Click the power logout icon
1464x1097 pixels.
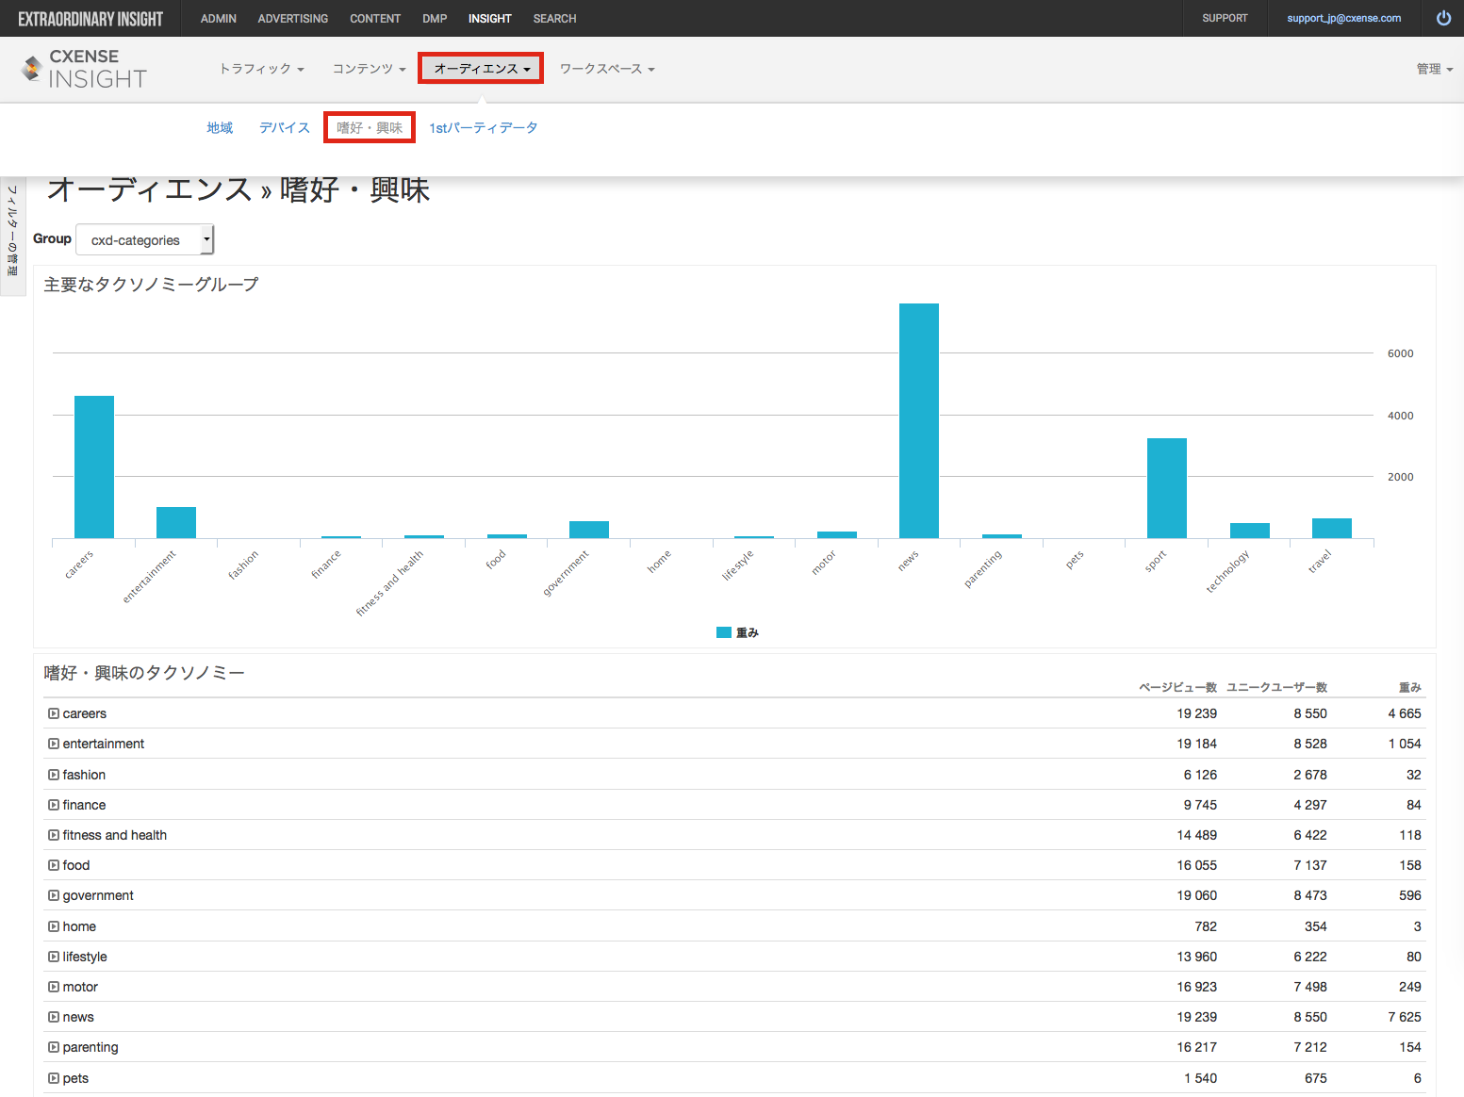(x=1443, y=18)
